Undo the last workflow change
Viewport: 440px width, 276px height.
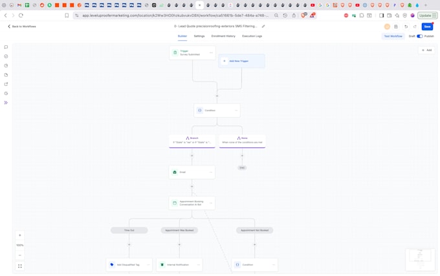[x=406, y=27]
